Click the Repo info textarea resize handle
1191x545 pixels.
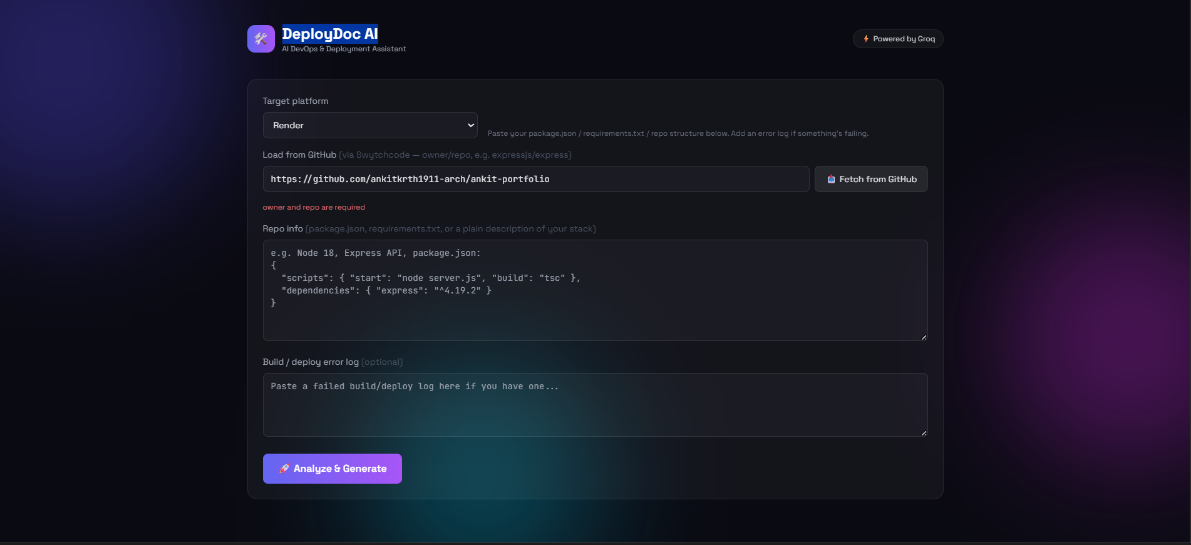click(x=924, y=337)
